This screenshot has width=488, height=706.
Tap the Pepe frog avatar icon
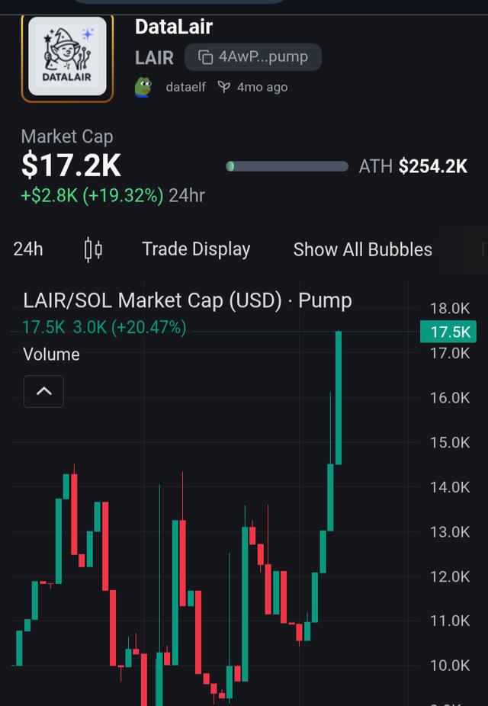144,87
